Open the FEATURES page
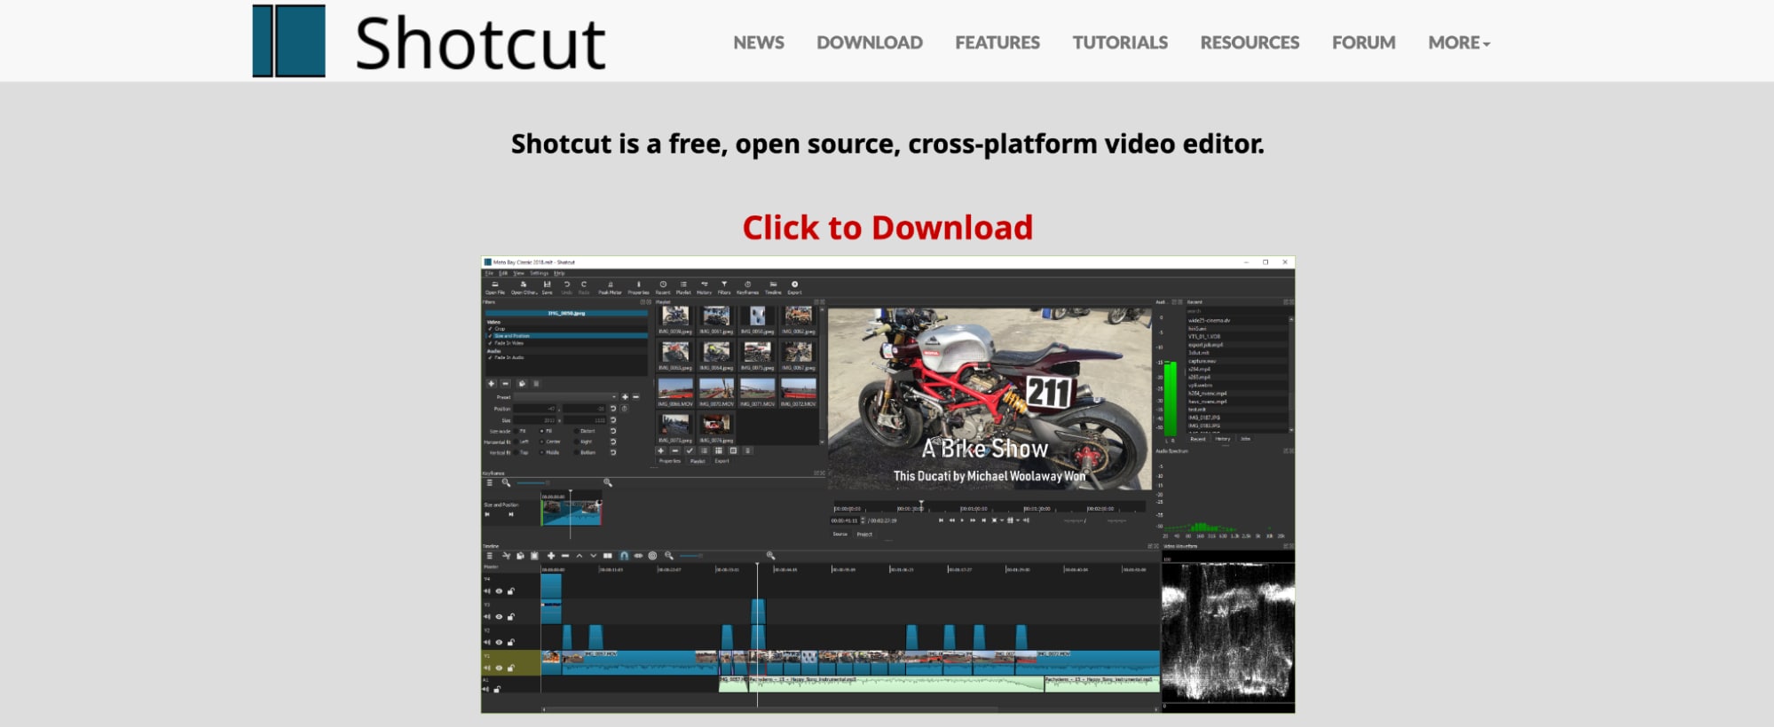Screen dimensions: 1774x727 pos(997,43)
